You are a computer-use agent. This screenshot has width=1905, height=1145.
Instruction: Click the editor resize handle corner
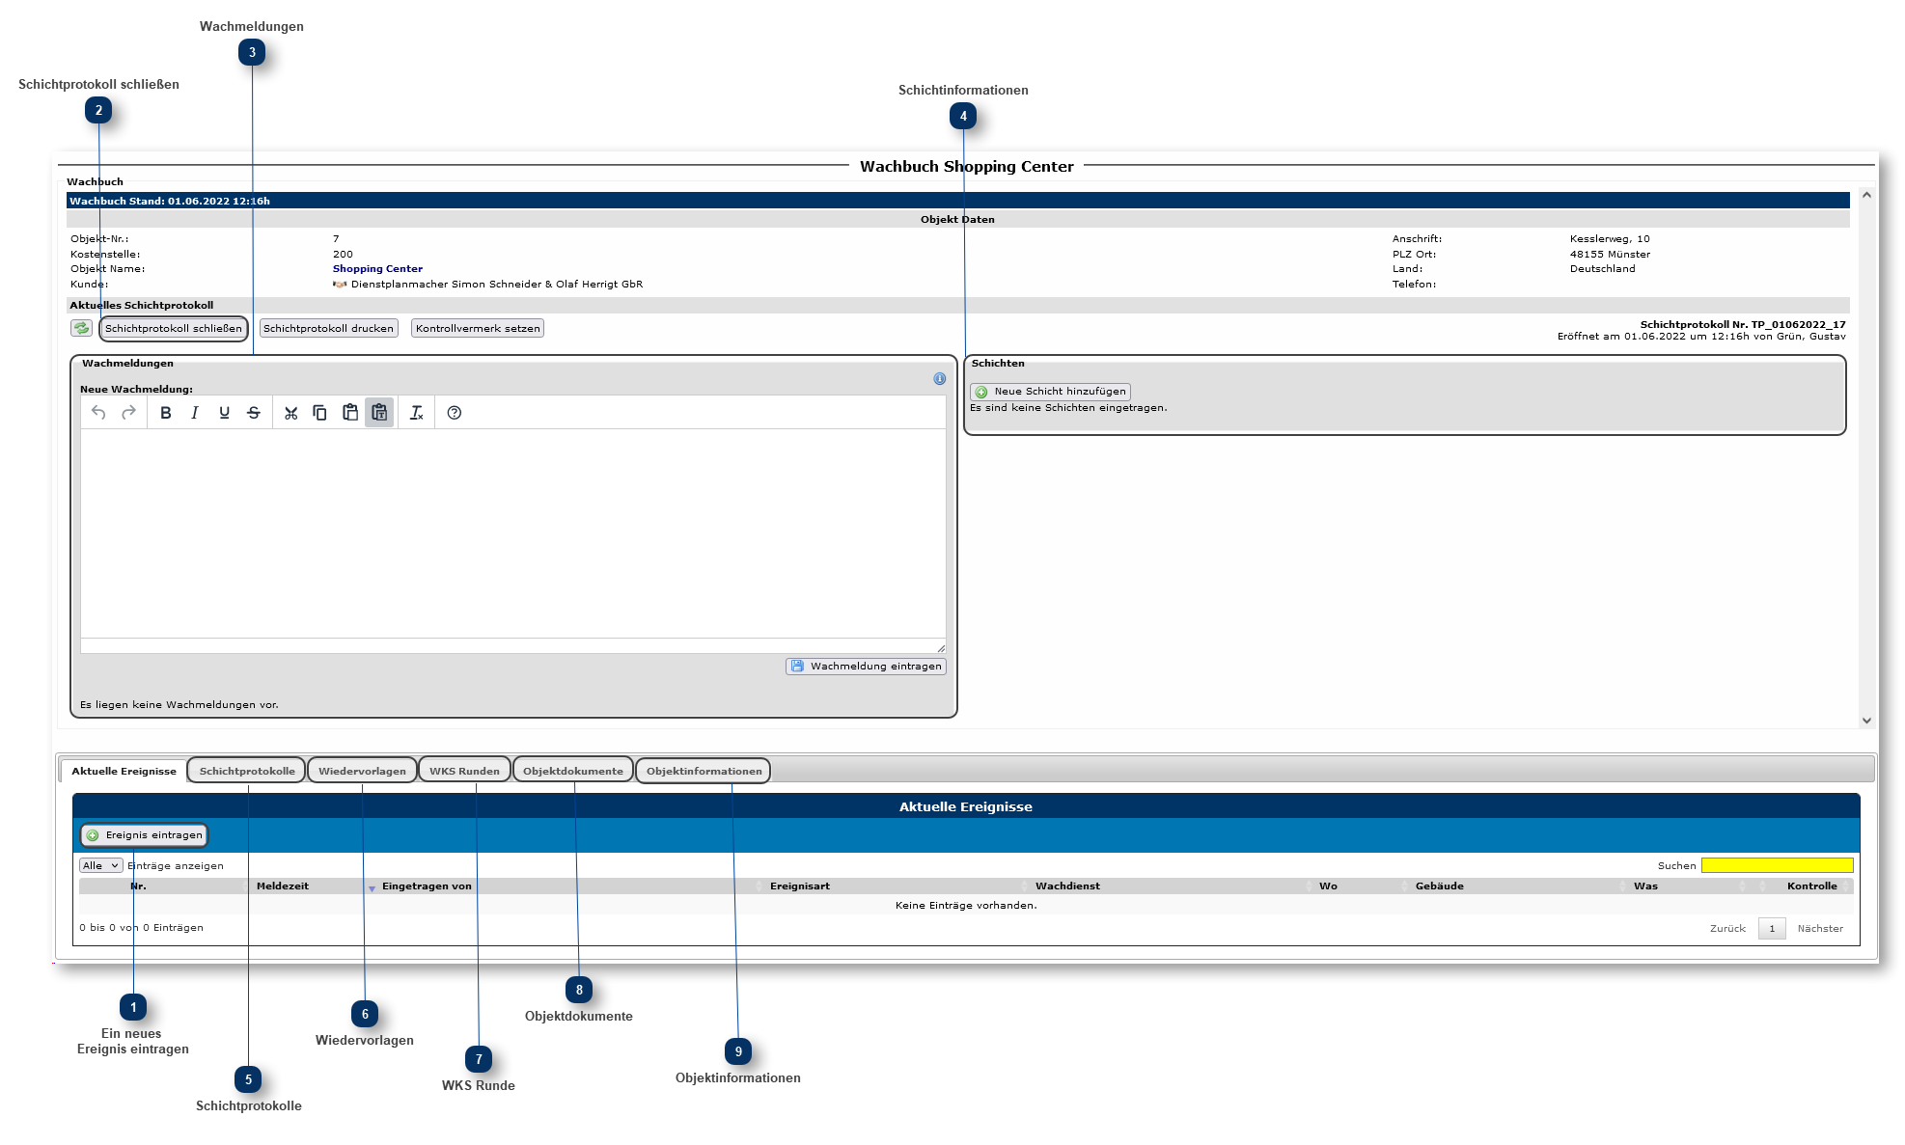point(941,648)
